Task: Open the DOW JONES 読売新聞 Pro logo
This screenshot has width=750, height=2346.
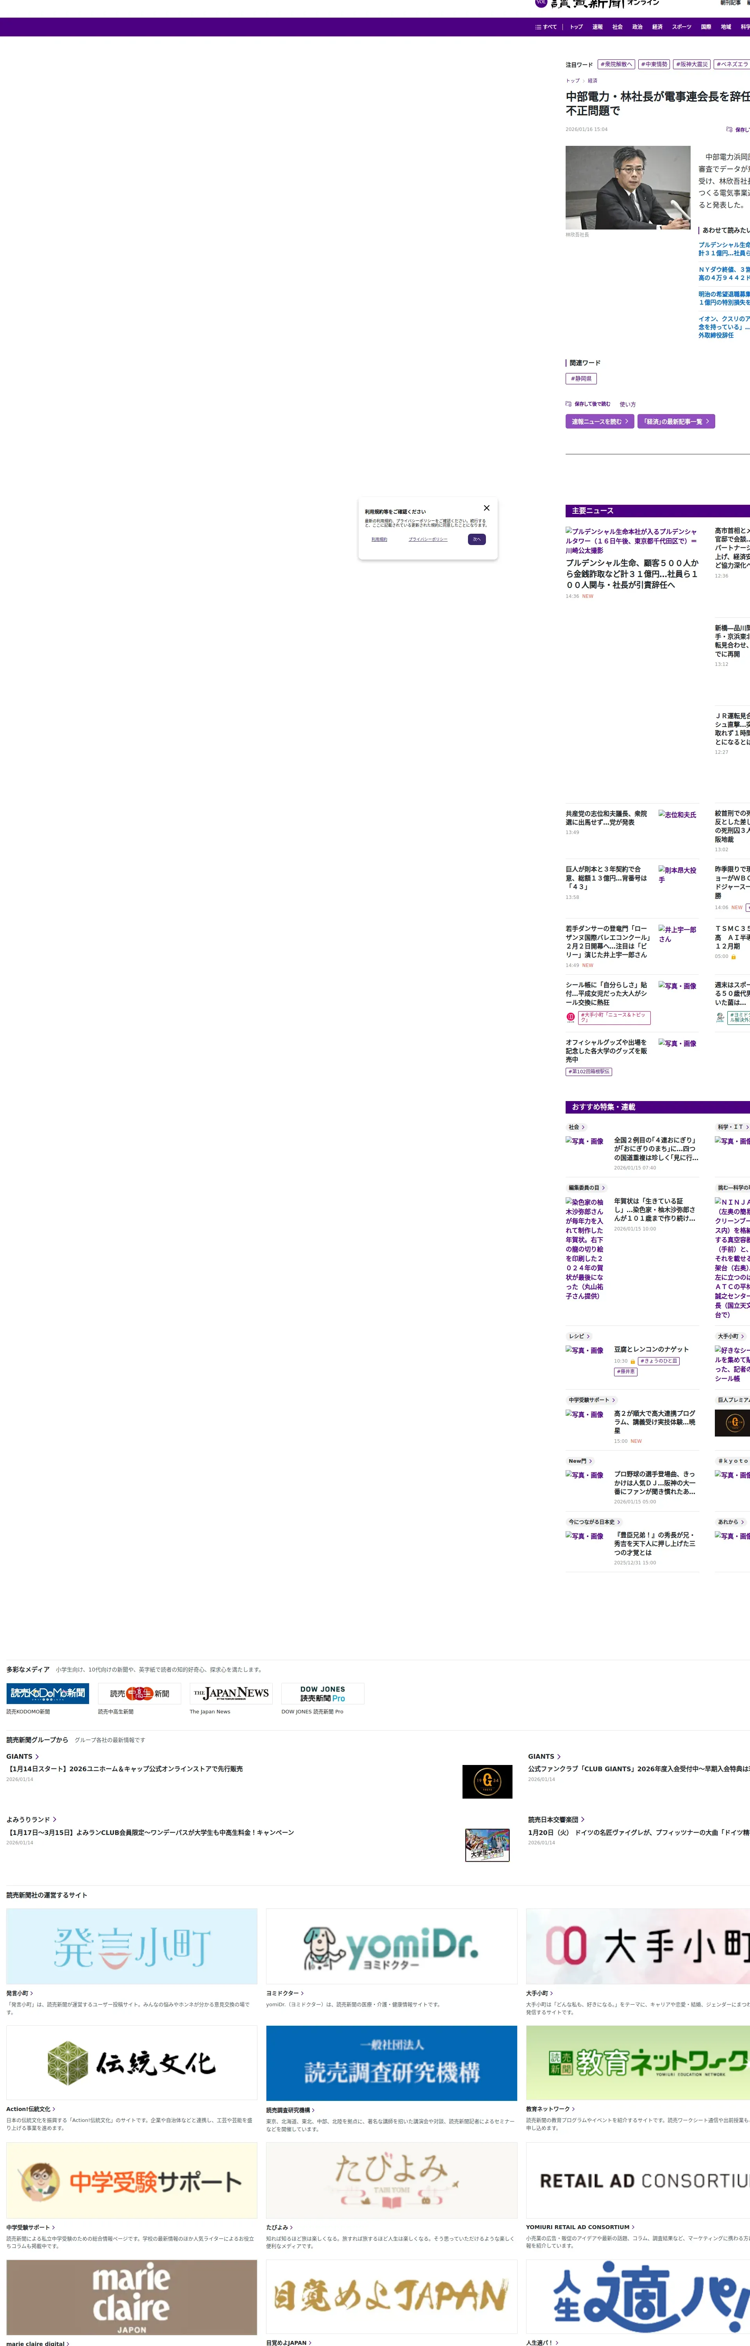Action: [x=322, y=1693]
